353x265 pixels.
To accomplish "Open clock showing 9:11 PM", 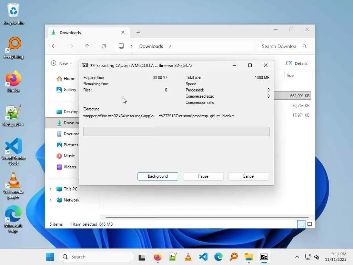I will [336, 257].
